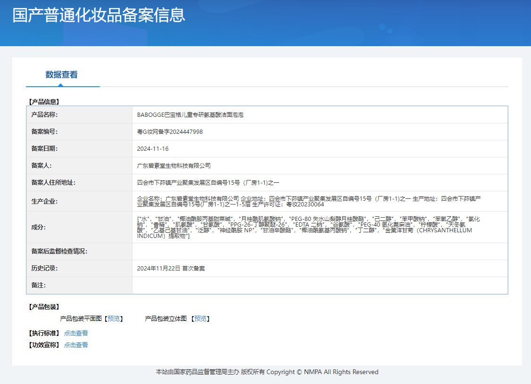531x384 pixels.
Task: Open the 数据查看 tab
Action: click(x=62, y=74)
